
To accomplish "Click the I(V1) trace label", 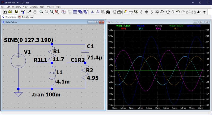I will 158,29.
